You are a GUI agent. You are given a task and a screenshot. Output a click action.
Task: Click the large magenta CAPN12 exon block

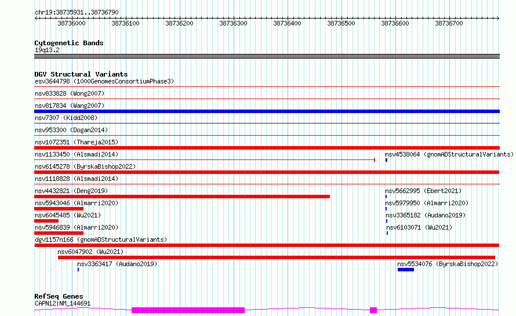click(x=188, y=310)
